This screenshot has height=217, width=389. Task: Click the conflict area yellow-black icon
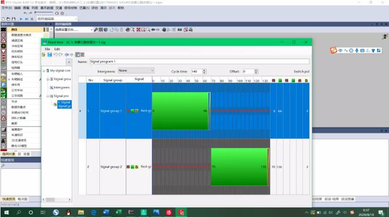[x=3, y=46]
